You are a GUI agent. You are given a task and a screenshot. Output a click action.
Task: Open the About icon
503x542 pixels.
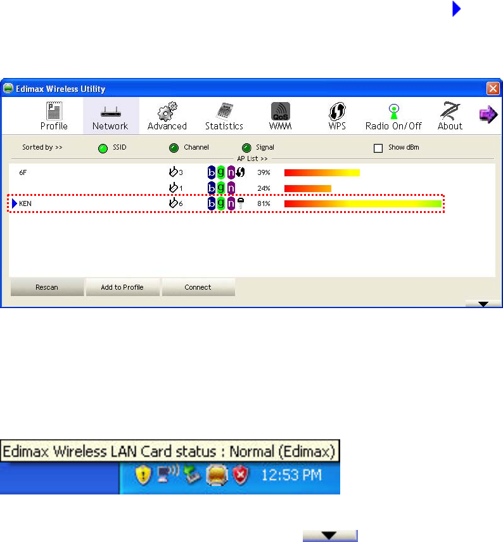pyautogui.click(x=450, y=111)
